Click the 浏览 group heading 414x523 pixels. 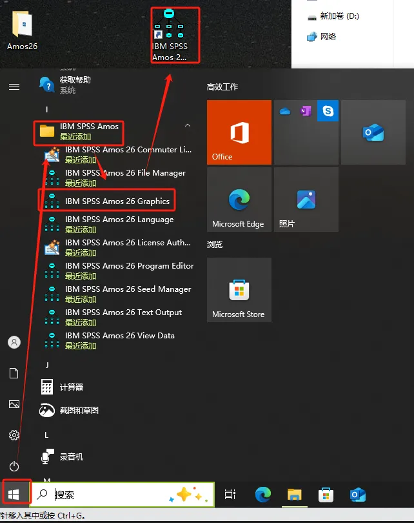coord(215,245)
